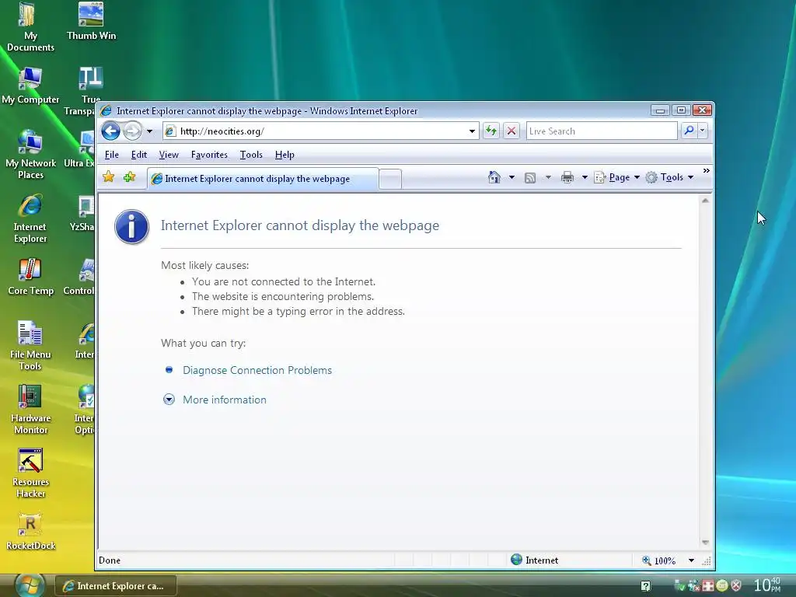The image size is (796, 597).
Task: Expand the address bar history dropdown
Action: pyautogui.click(x=472, y=131)
